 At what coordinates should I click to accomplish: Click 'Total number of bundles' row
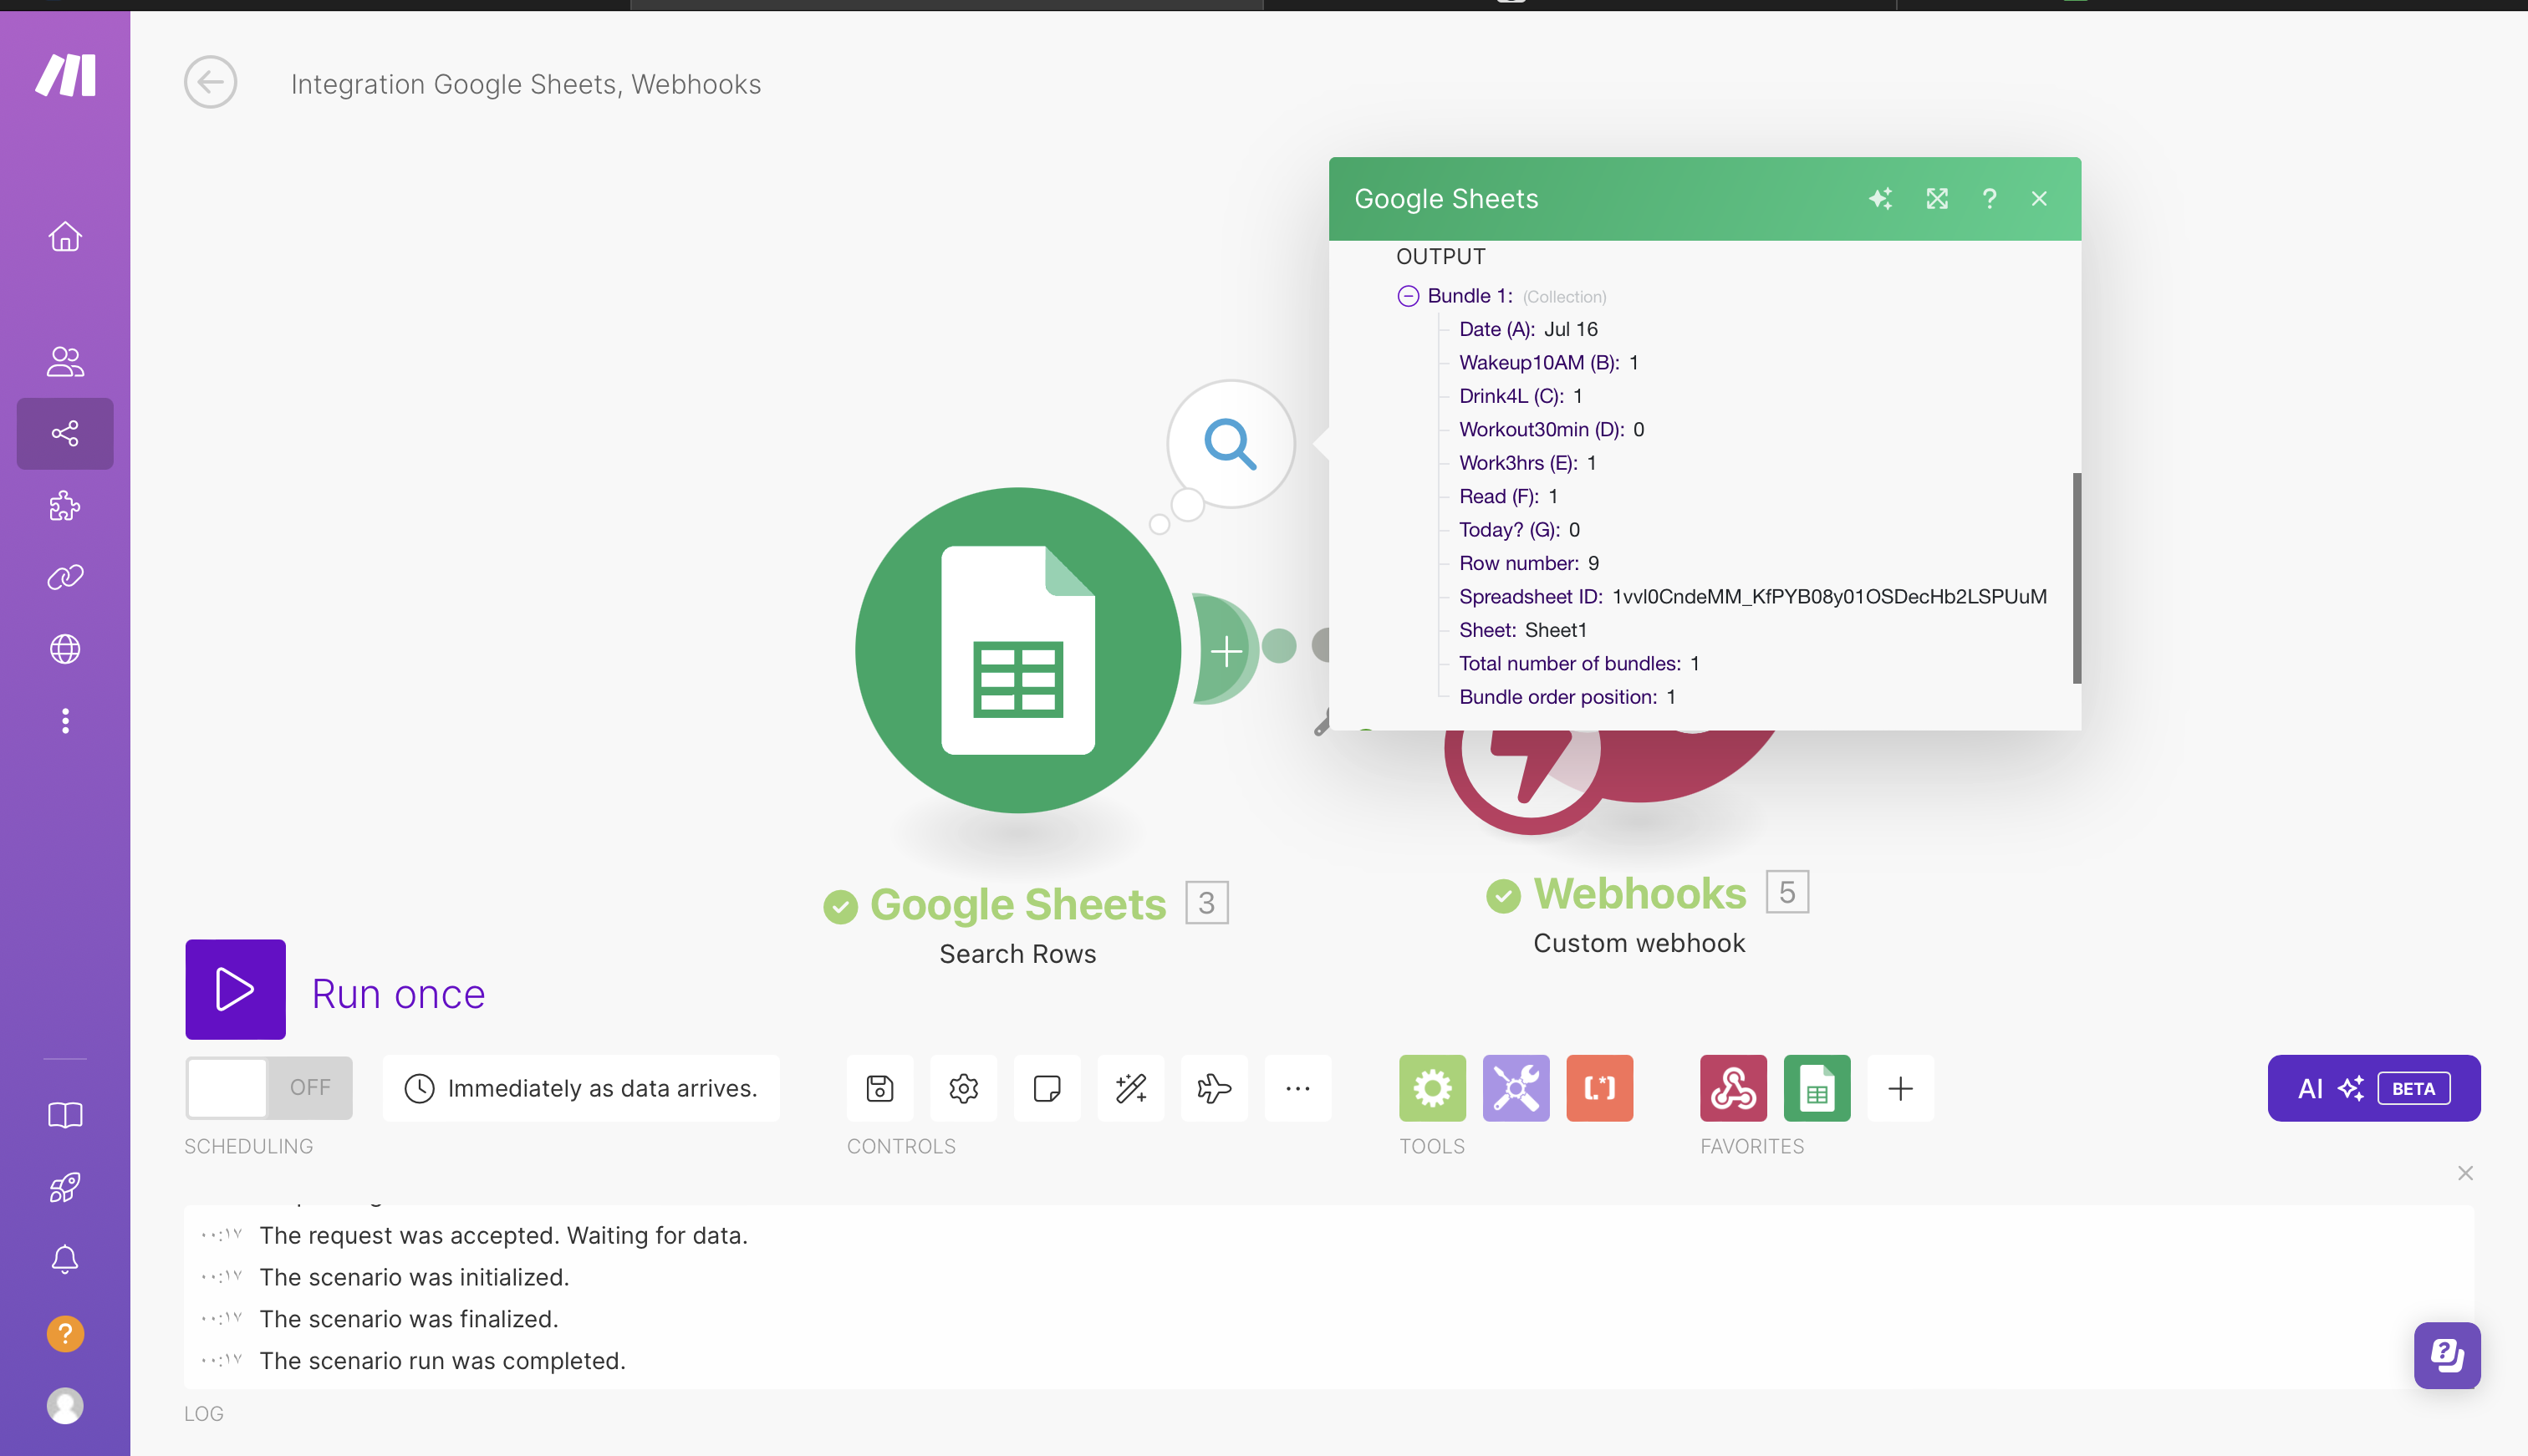[x=1579, y=664]
